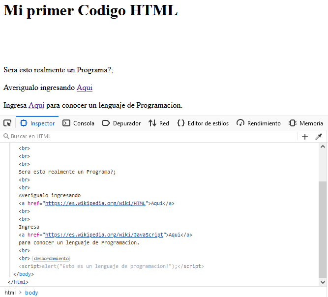Image resolution: width=328 pixels, height=297 pixels.
Task: Open the Memoria tab
Action: point(305,123)
